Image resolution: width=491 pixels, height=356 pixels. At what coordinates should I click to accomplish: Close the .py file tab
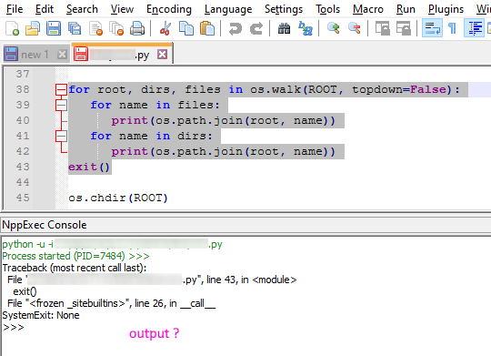[x=162, y=55]
